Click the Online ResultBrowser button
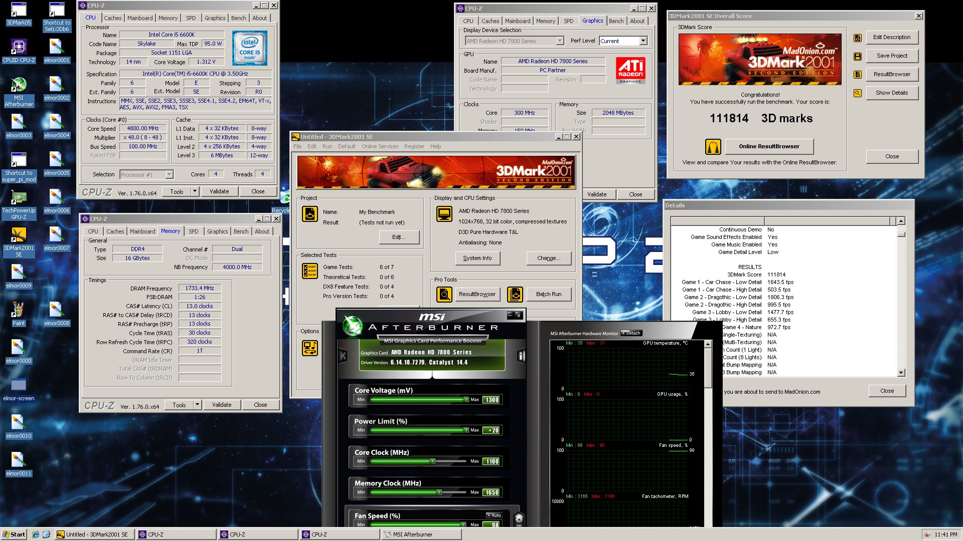 [769, 147]
